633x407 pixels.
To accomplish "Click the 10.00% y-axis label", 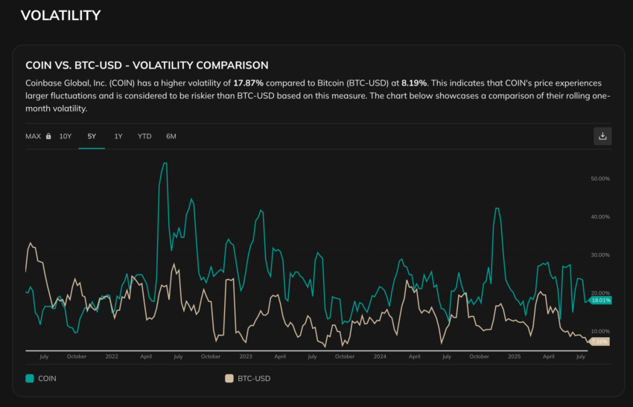I will click(x=600, y=332).
